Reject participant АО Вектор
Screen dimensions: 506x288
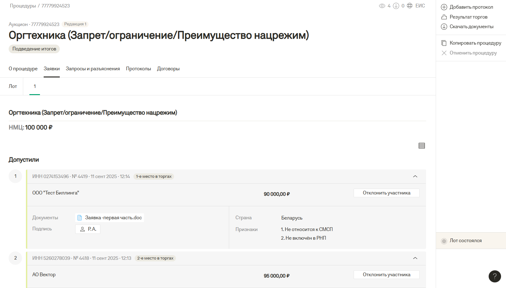pyautogui.click(x=386, y=275)
